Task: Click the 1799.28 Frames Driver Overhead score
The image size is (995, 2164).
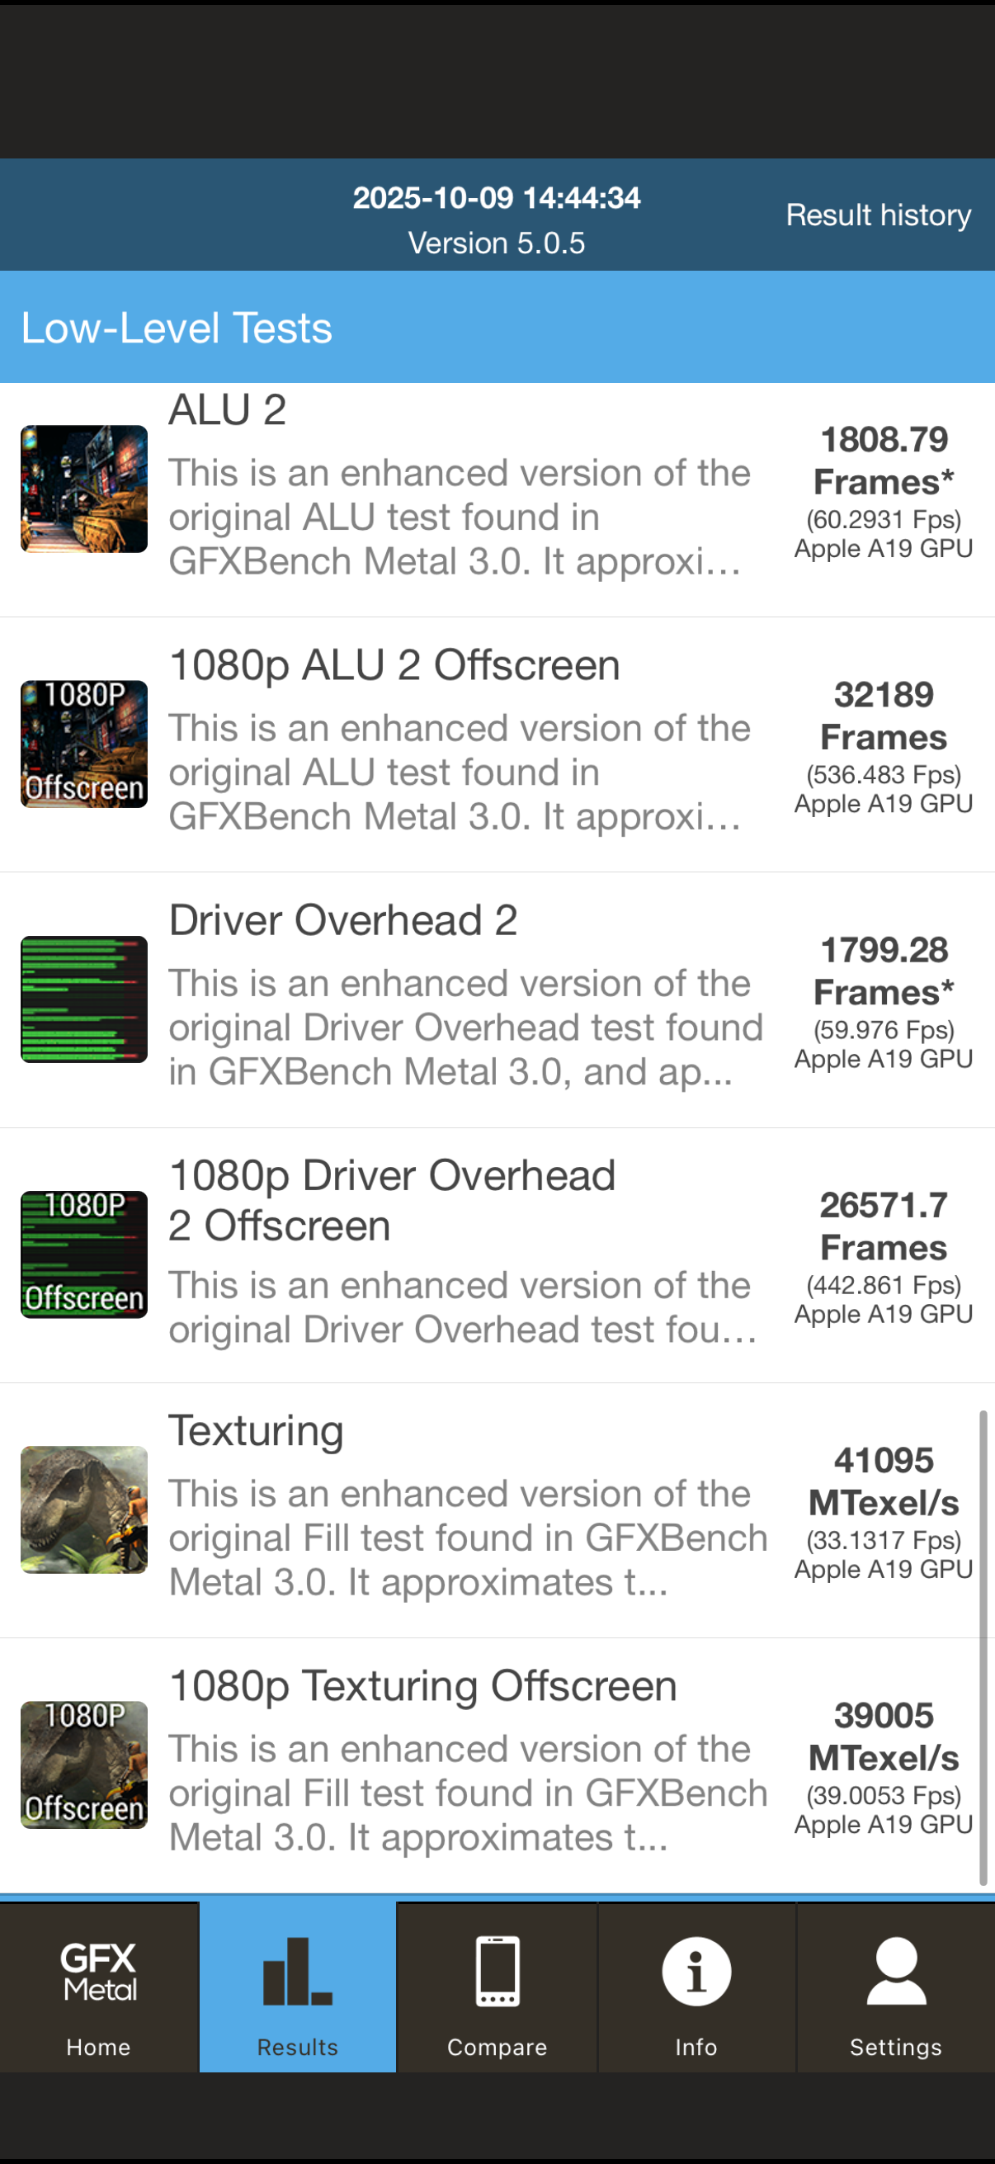Action: click(884, 971)
